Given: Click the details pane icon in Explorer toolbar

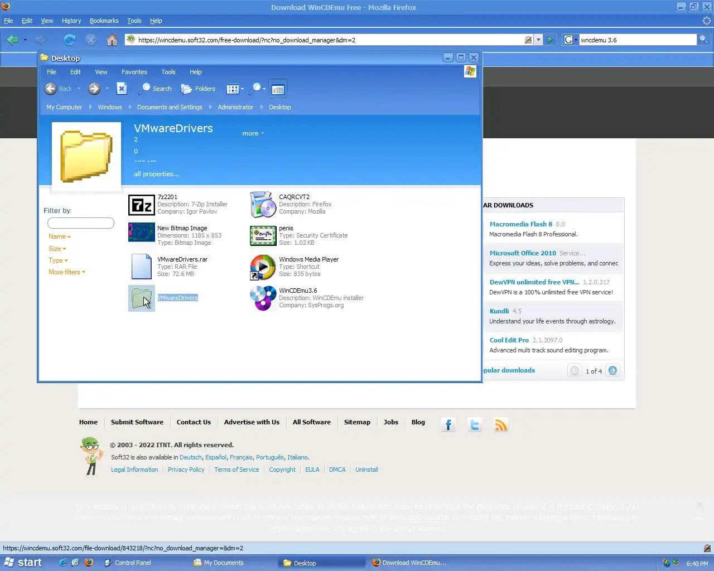Looking at the screenshot, I should (278, 89).
